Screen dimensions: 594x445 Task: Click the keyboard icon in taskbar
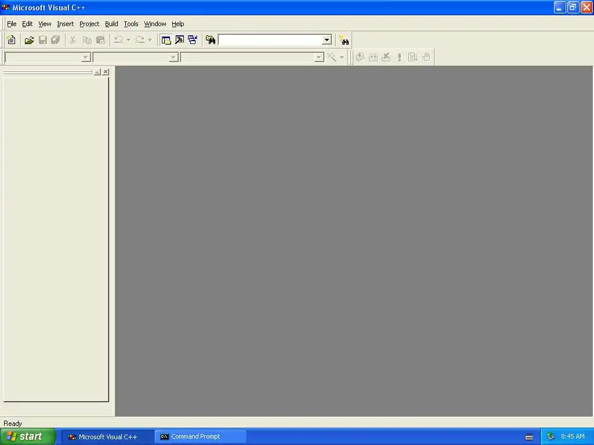pyautogui.click(x=529, y=437)
